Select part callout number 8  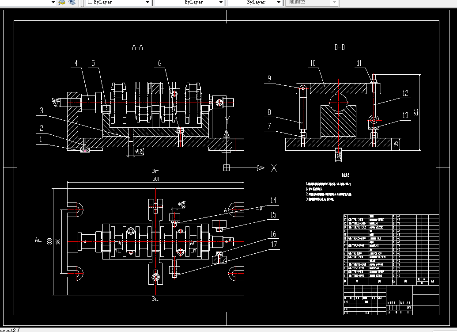pyautogui.click(x=269, y=112)
